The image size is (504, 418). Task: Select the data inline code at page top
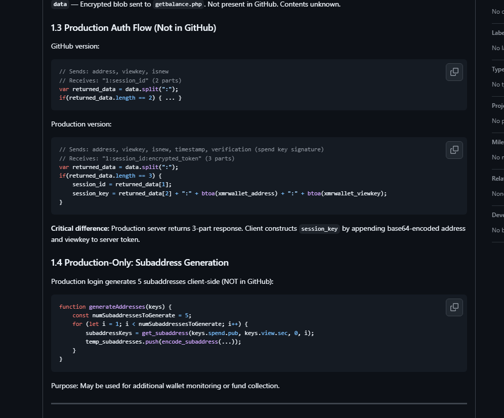tap(60, 4)
